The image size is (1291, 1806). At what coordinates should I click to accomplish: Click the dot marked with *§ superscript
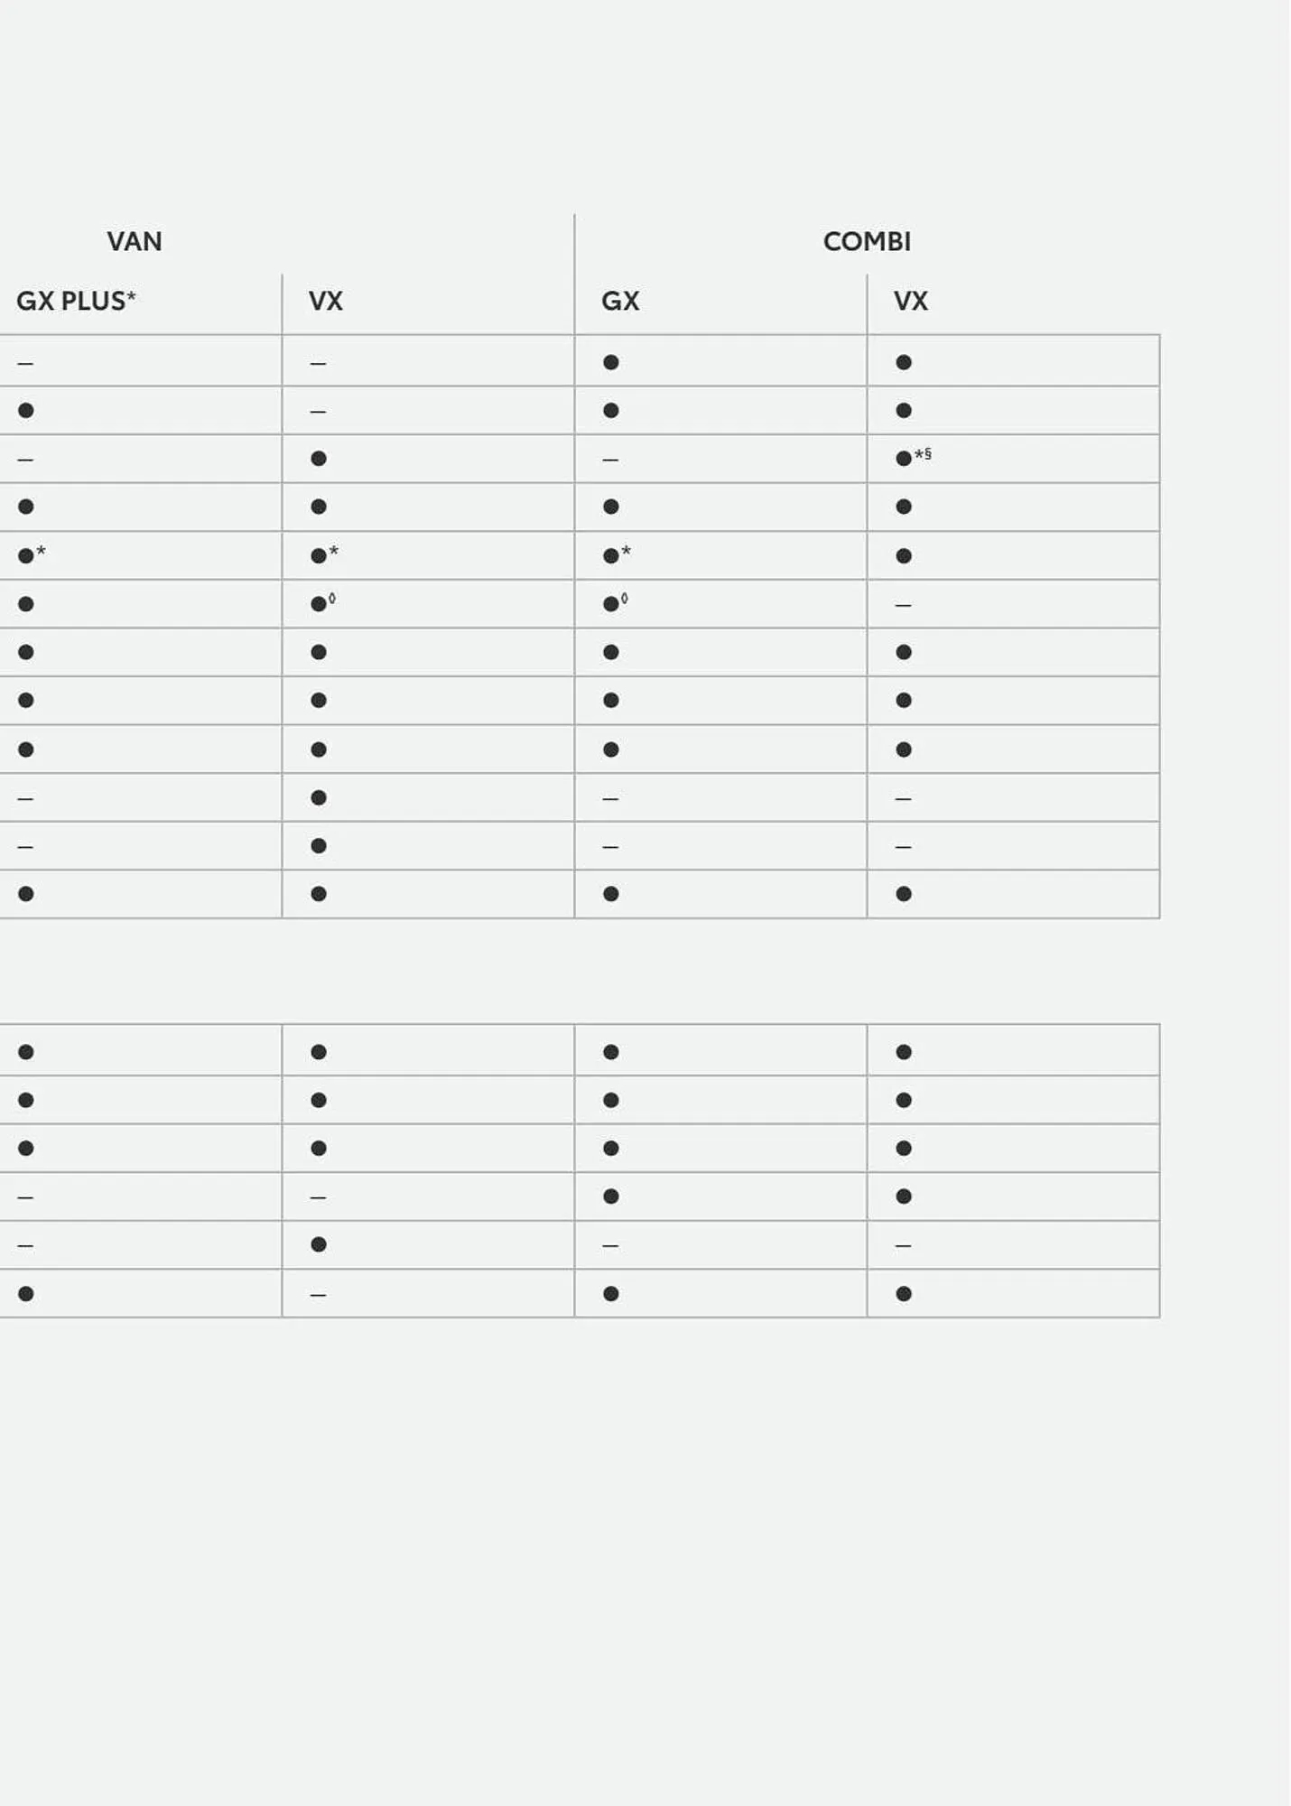point(905,459)
